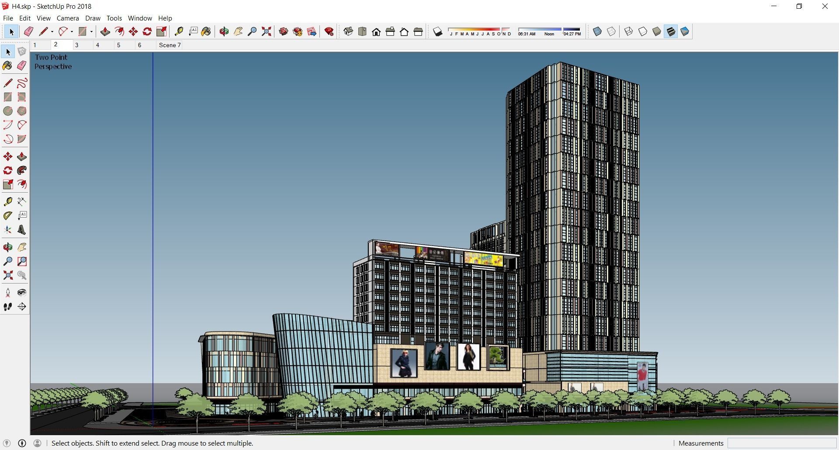Select Freehand tool in left toolbar
The height and width of the screenshot is (450, 839).
pyautogui.click(x=22, y=83)
